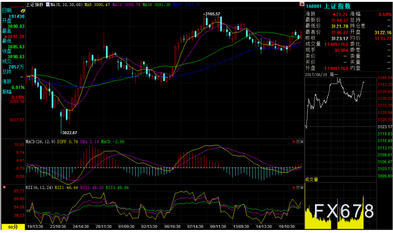Viewport: 393px width, 233px height.
Task: Click the 3165.57 high price marker
Action: [212, 14]
